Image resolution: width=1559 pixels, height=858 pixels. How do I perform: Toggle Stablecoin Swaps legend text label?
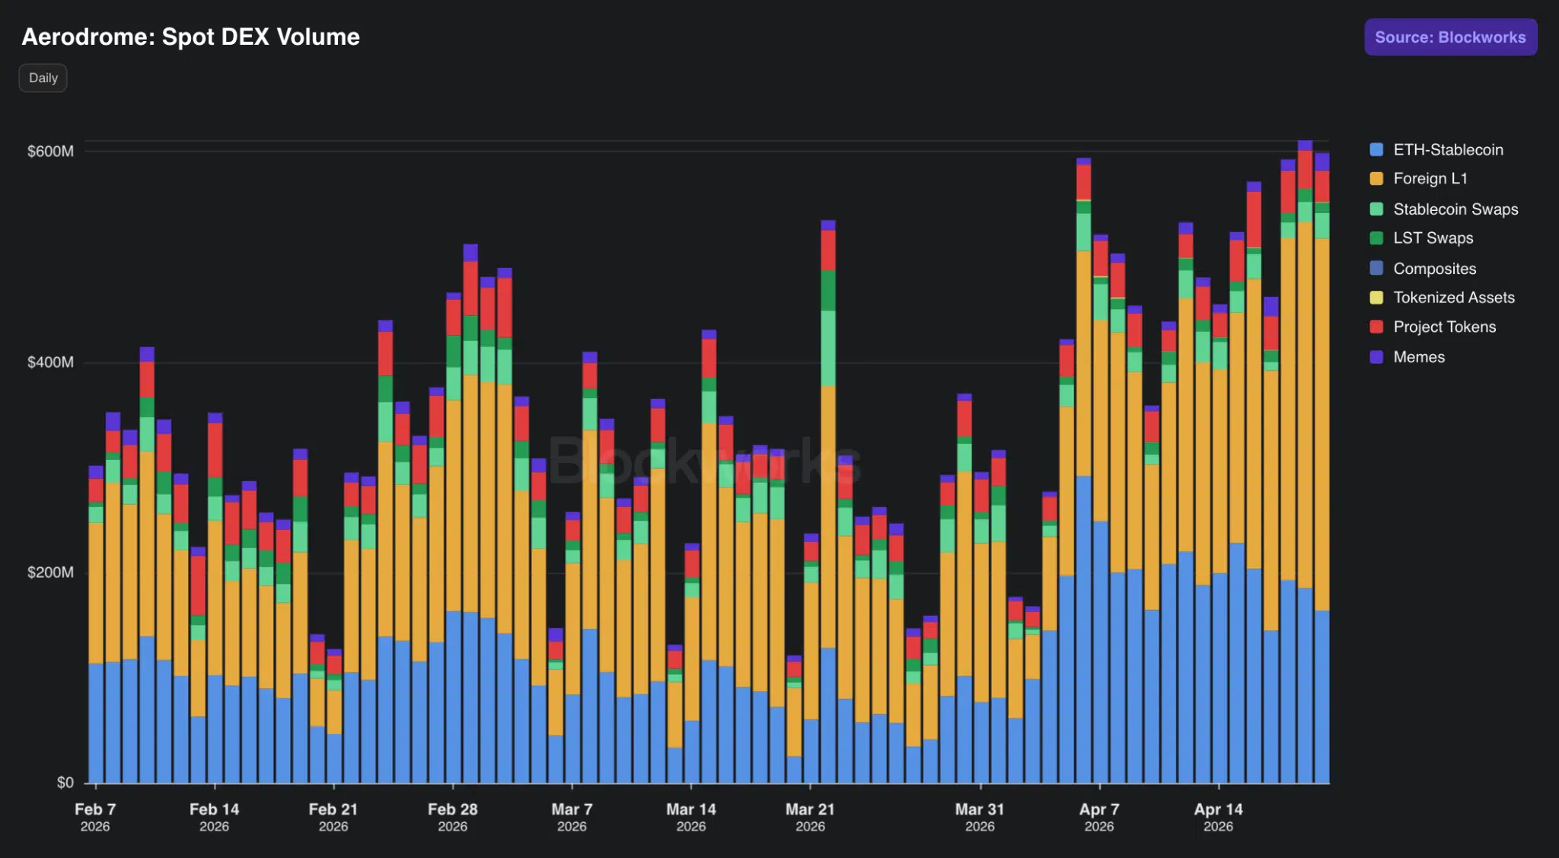(1455, 209)
